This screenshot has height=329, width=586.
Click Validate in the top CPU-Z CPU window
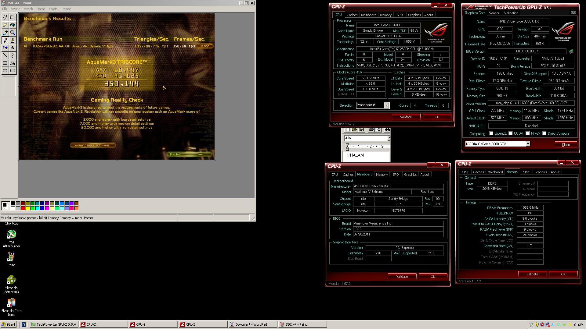coord(406,117)
